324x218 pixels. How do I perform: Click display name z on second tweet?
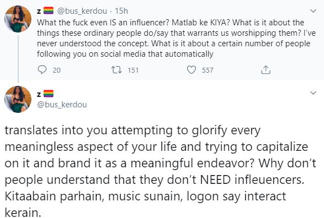click(39, 94)
